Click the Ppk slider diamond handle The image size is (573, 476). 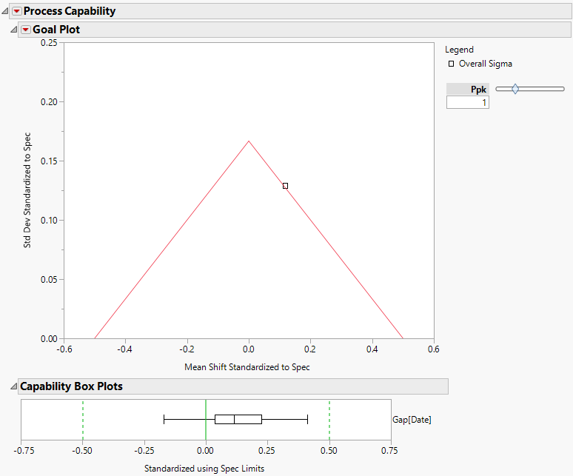pyautogui.click(x=515, y=89)
